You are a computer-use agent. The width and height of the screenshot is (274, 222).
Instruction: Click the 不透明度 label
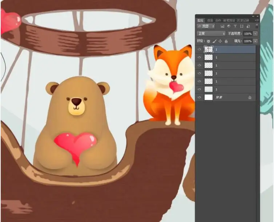tap(235, 33)
